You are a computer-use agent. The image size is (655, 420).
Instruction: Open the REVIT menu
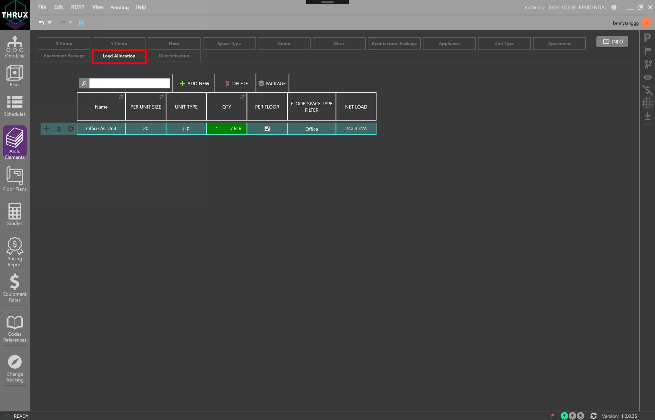point(78,7)
